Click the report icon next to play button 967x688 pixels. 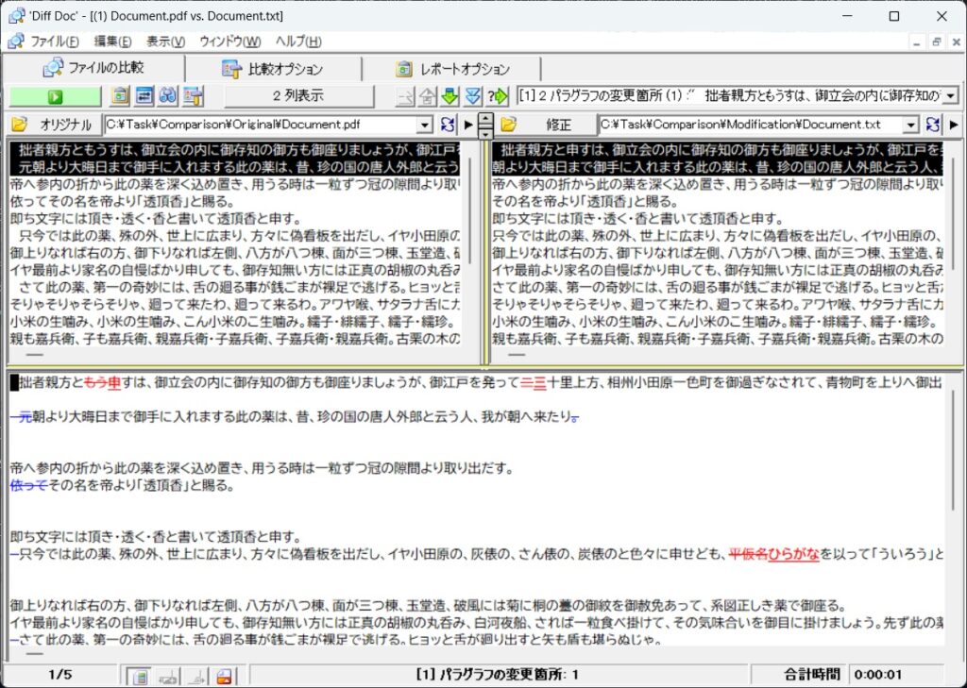point(120,95)
